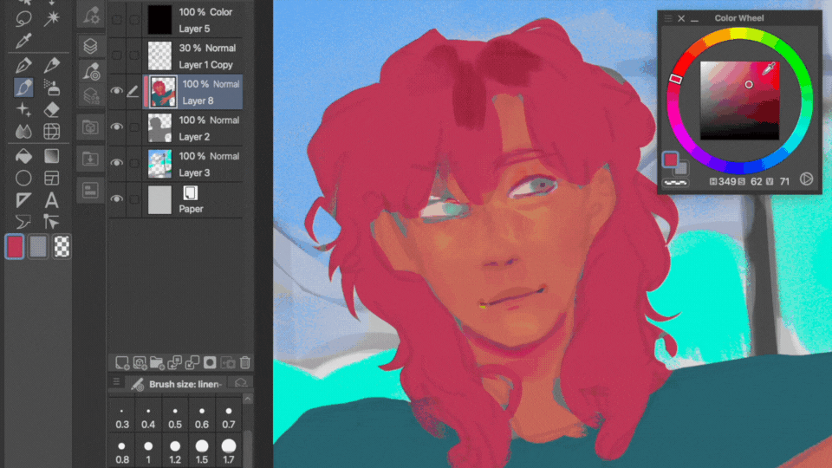
Task: Choose brush size 1.2 preset
Action: point(175,452)
